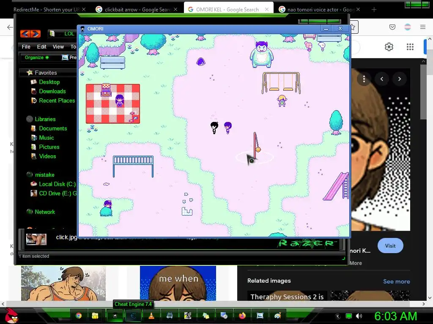
Task: Click the blonde child near the swings
Action: tap(282, 100)
